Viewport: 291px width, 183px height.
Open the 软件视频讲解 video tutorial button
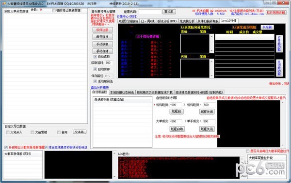275,13
